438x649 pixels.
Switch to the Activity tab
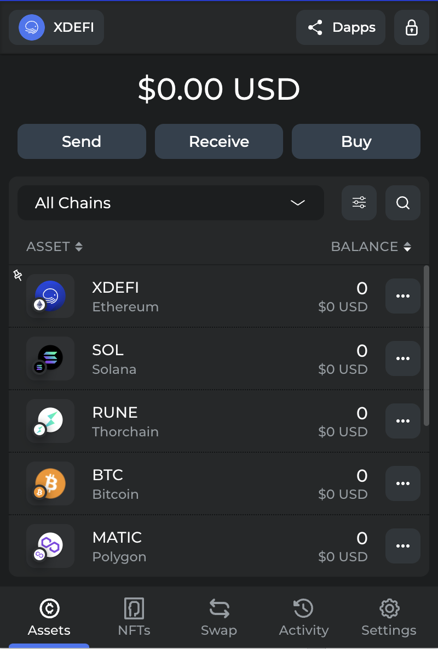pyautogui.click(x=304, y=618)
